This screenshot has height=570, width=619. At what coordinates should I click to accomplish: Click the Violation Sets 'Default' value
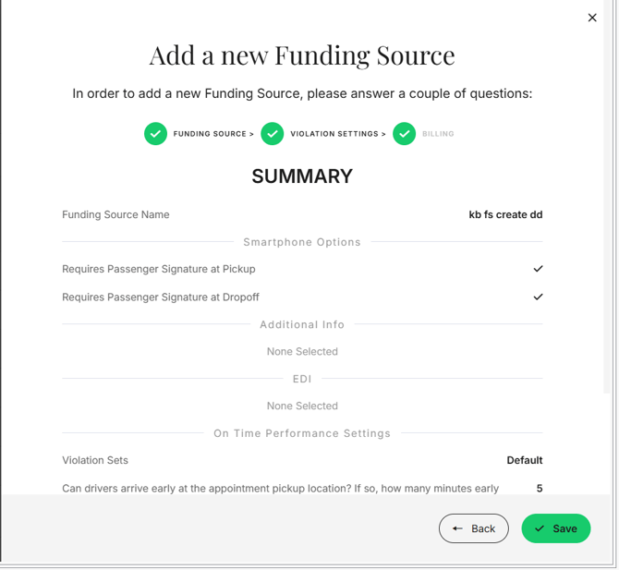[x=524, y=460]
